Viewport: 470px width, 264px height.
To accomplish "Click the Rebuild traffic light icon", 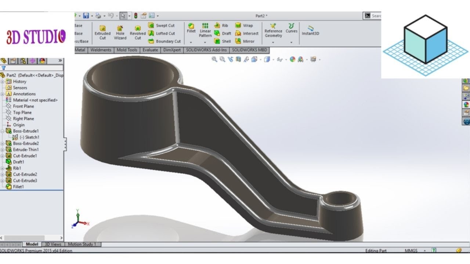I will pyautogui.click(x=135, y=16).
